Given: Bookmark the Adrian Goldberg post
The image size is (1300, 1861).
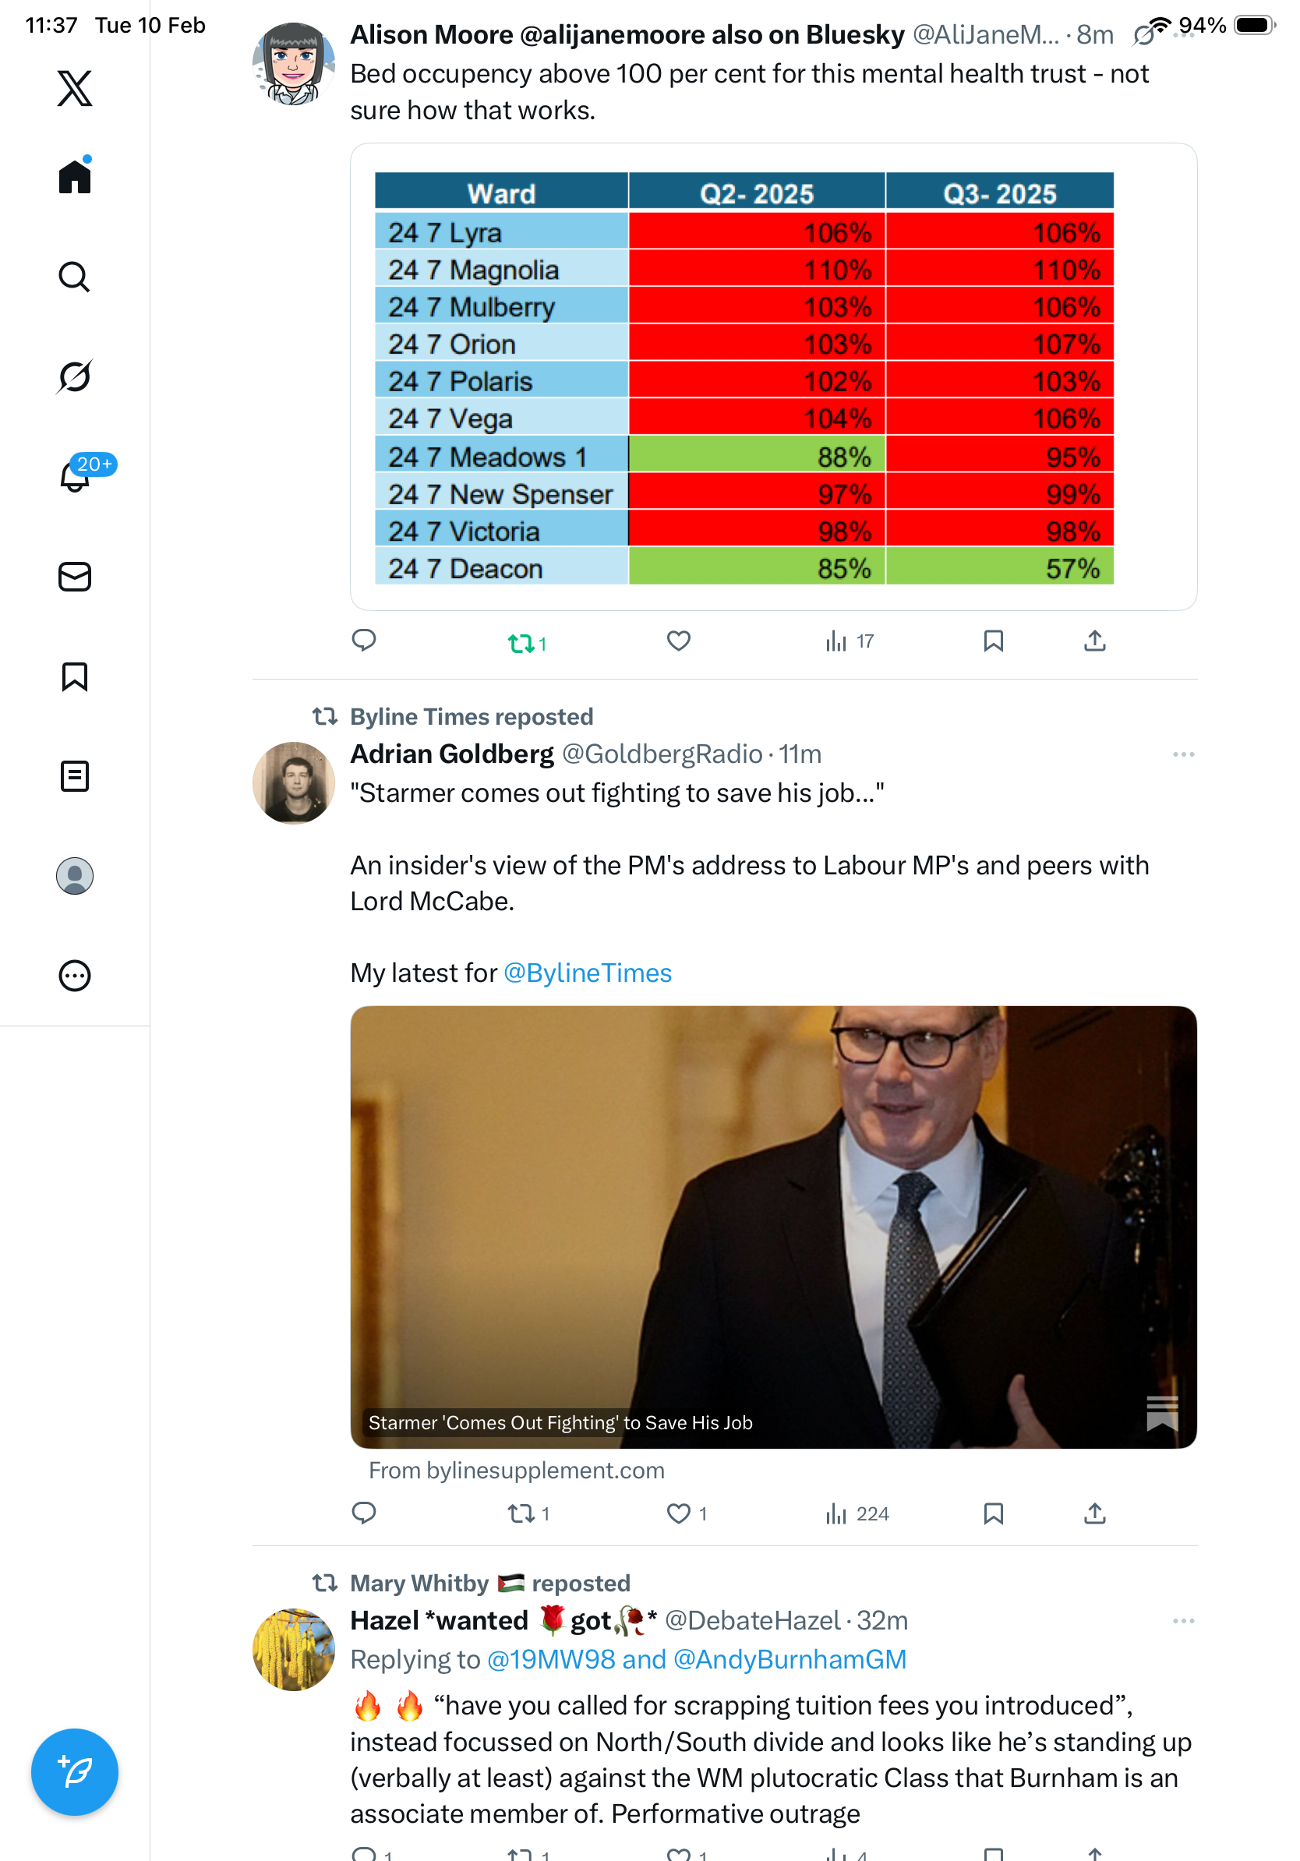Looking at the screenshot, I should (x=993, y=1513).
